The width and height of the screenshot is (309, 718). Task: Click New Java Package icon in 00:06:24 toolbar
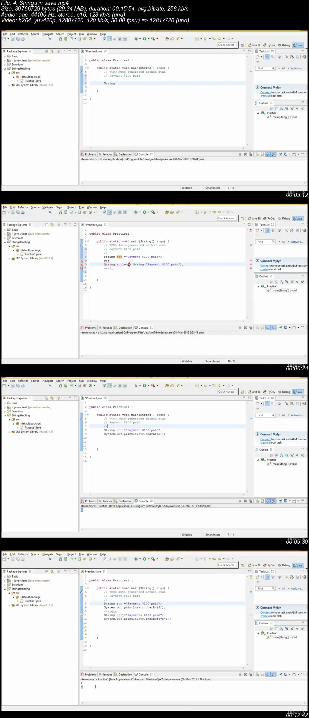click(x=85, y=212)
